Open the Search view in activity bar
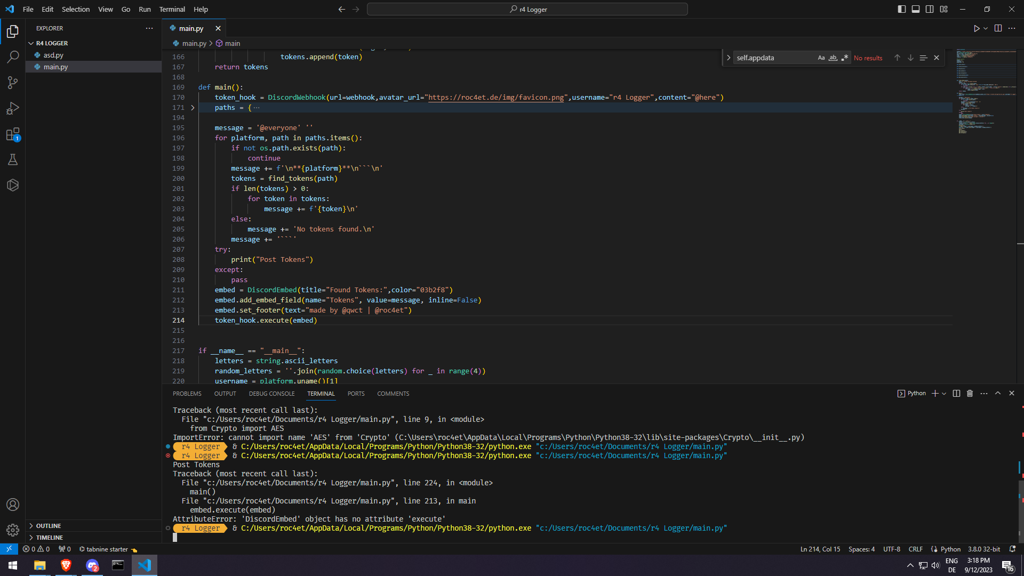 (x=13, y=57)
